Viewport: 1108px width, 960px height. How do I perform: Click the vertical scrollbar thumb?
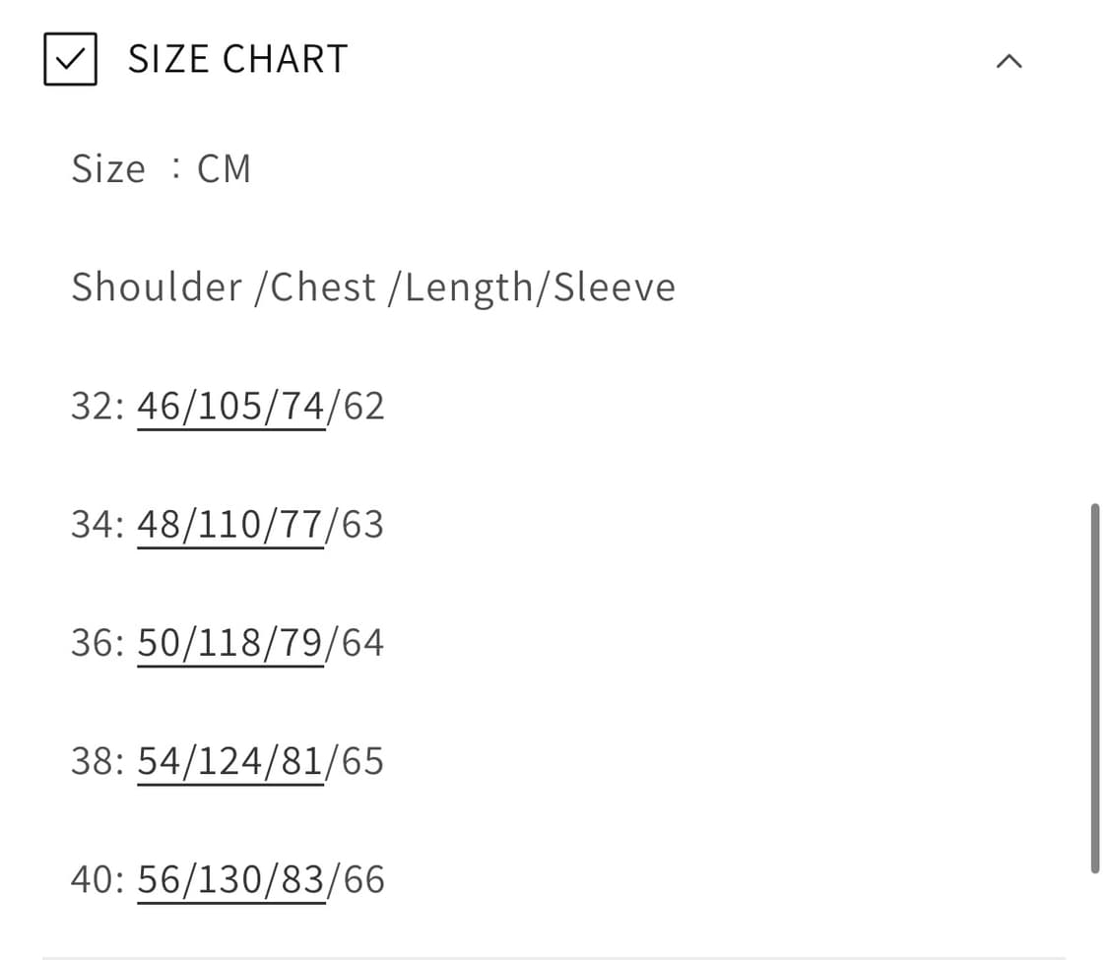click(1094, 687)
